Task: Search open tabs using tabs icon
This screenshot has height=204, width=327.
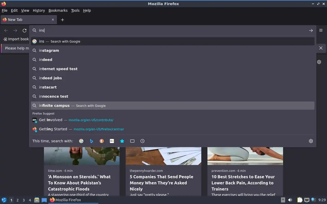Action: [132, 141]
